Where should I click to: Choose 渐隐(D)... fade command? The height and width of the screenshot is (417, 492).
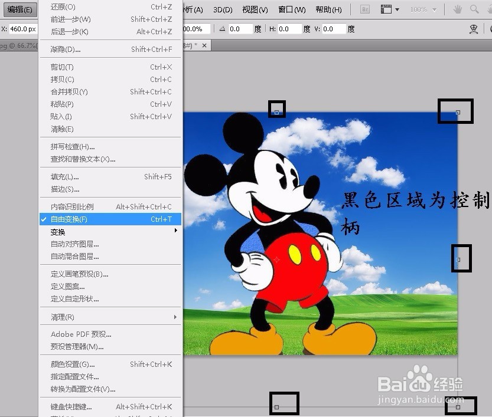(110, 49)
